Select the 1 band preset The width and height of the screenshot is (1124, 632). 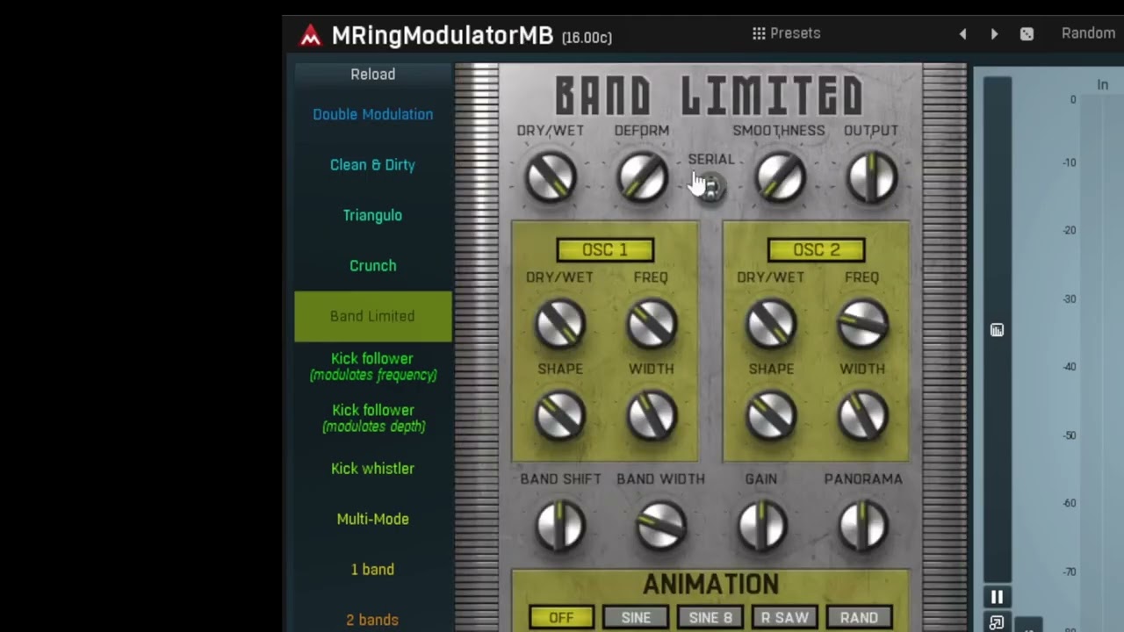point(373,570)
